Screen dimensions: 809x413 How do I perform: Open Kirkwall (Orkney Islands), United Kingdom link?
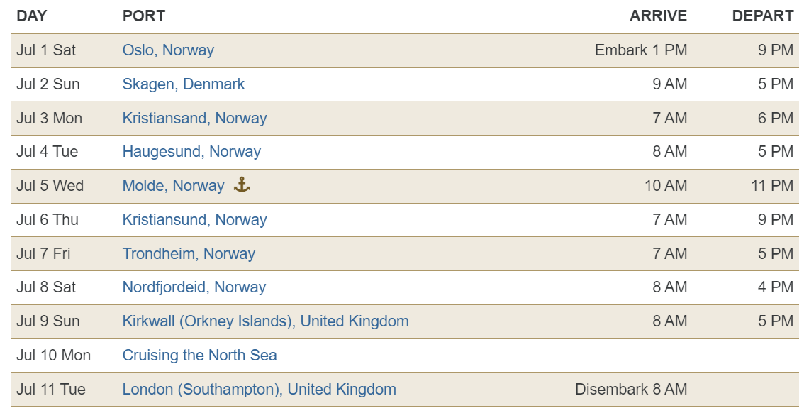266,321
